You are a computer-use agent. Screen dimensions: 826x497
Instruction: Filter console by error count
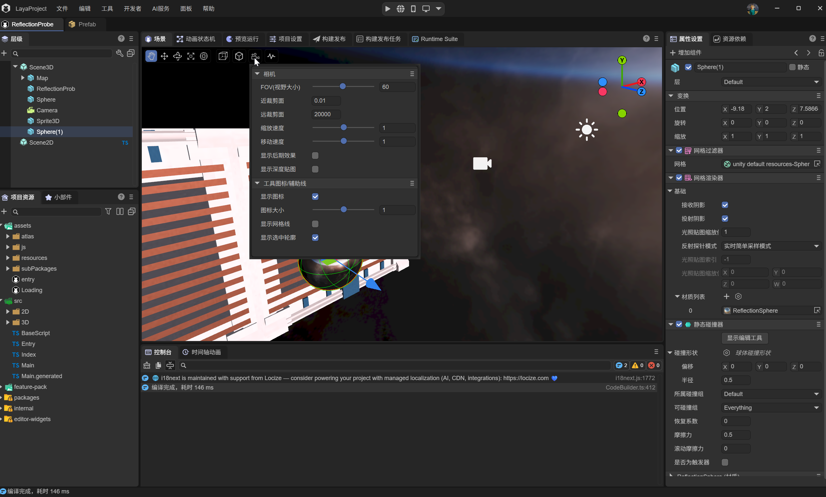654,365
